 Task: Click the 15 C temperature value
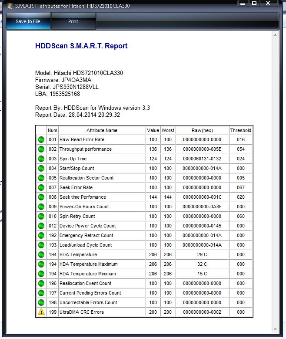pos(202,274)
